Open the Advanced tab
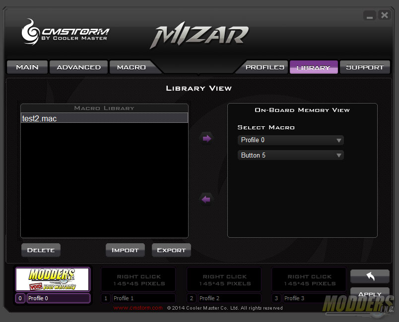Screen dimensions: 399x322 pyautogui.click(x=78, y=67)
